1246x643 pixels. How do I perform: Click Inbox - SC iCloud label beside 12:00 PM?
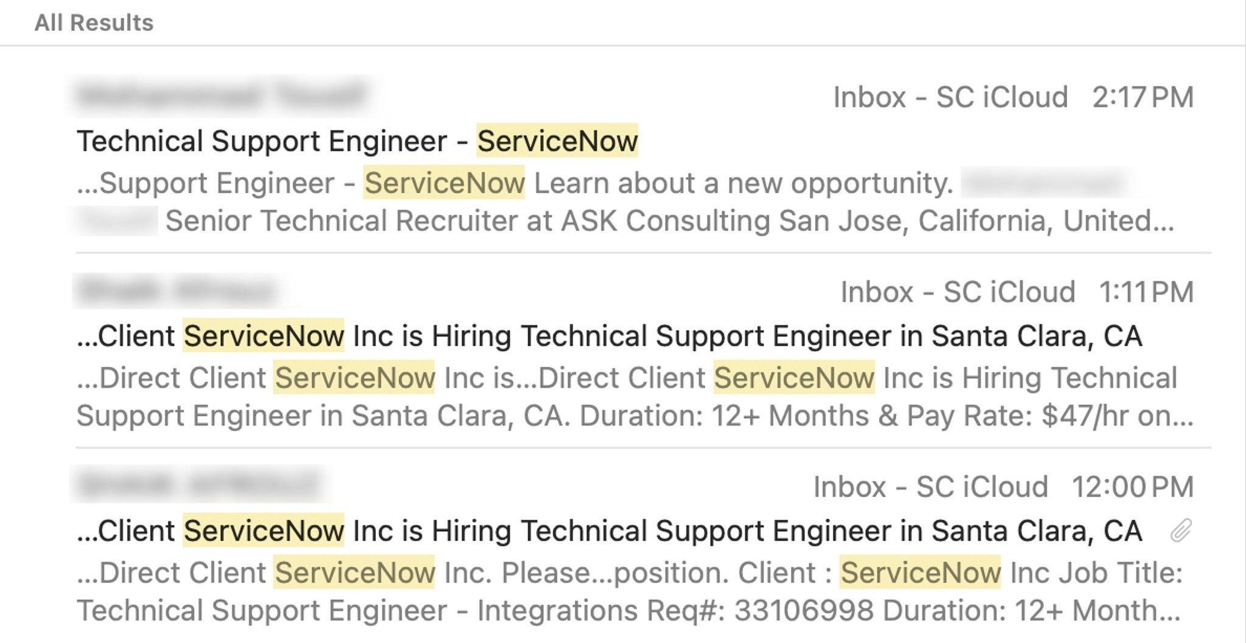930,487
